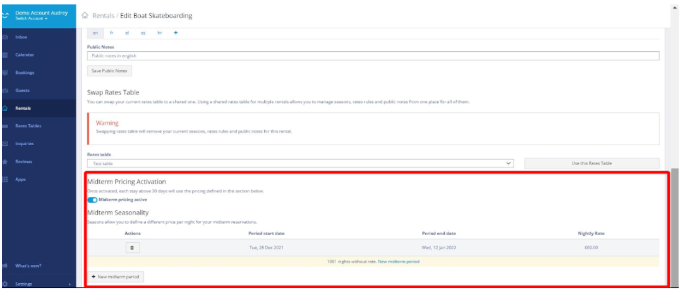
Task: Open the Switch Account dropdown
Action: coord(32,18)
